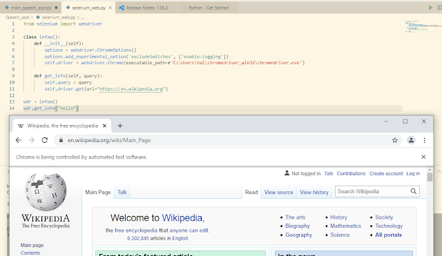Click the padlock site info icon
This screenshot has width=442, height=256.
[x=61, y=140]
